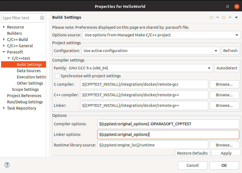Select Scope Settings in sidebar
Screen dimensions: 242x173
point(25,89)
